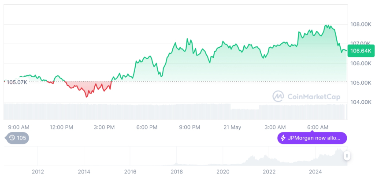Click the 9:00 PM time axis label

189,127
